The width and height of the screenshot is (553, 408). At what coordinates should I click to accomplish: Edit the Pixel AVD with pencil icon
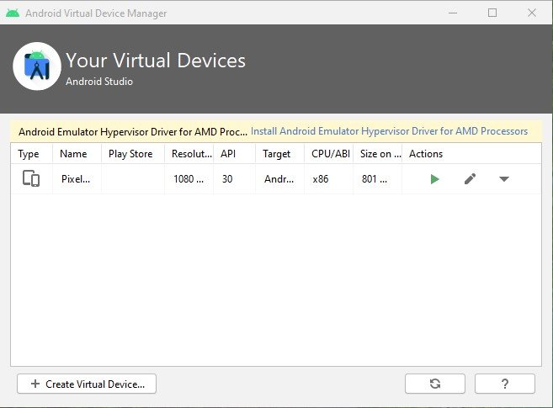(470, 179)
